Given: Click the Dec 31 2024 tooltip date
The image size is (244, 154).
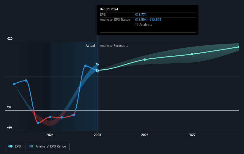Looking at the screenshot, I should [109, 9].
